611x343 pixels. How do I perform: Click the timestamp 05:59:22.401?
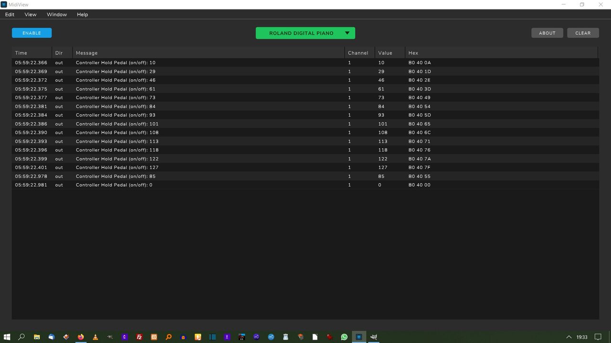click(x=31, y=167)
